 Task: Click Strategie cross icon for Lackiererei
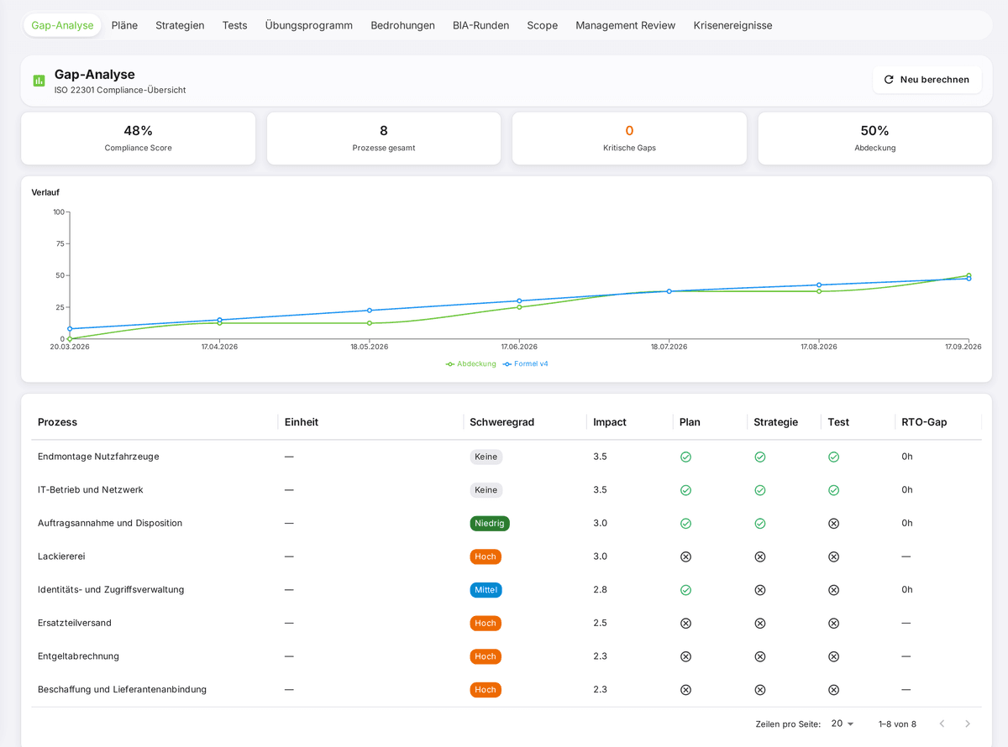point(759,556)
